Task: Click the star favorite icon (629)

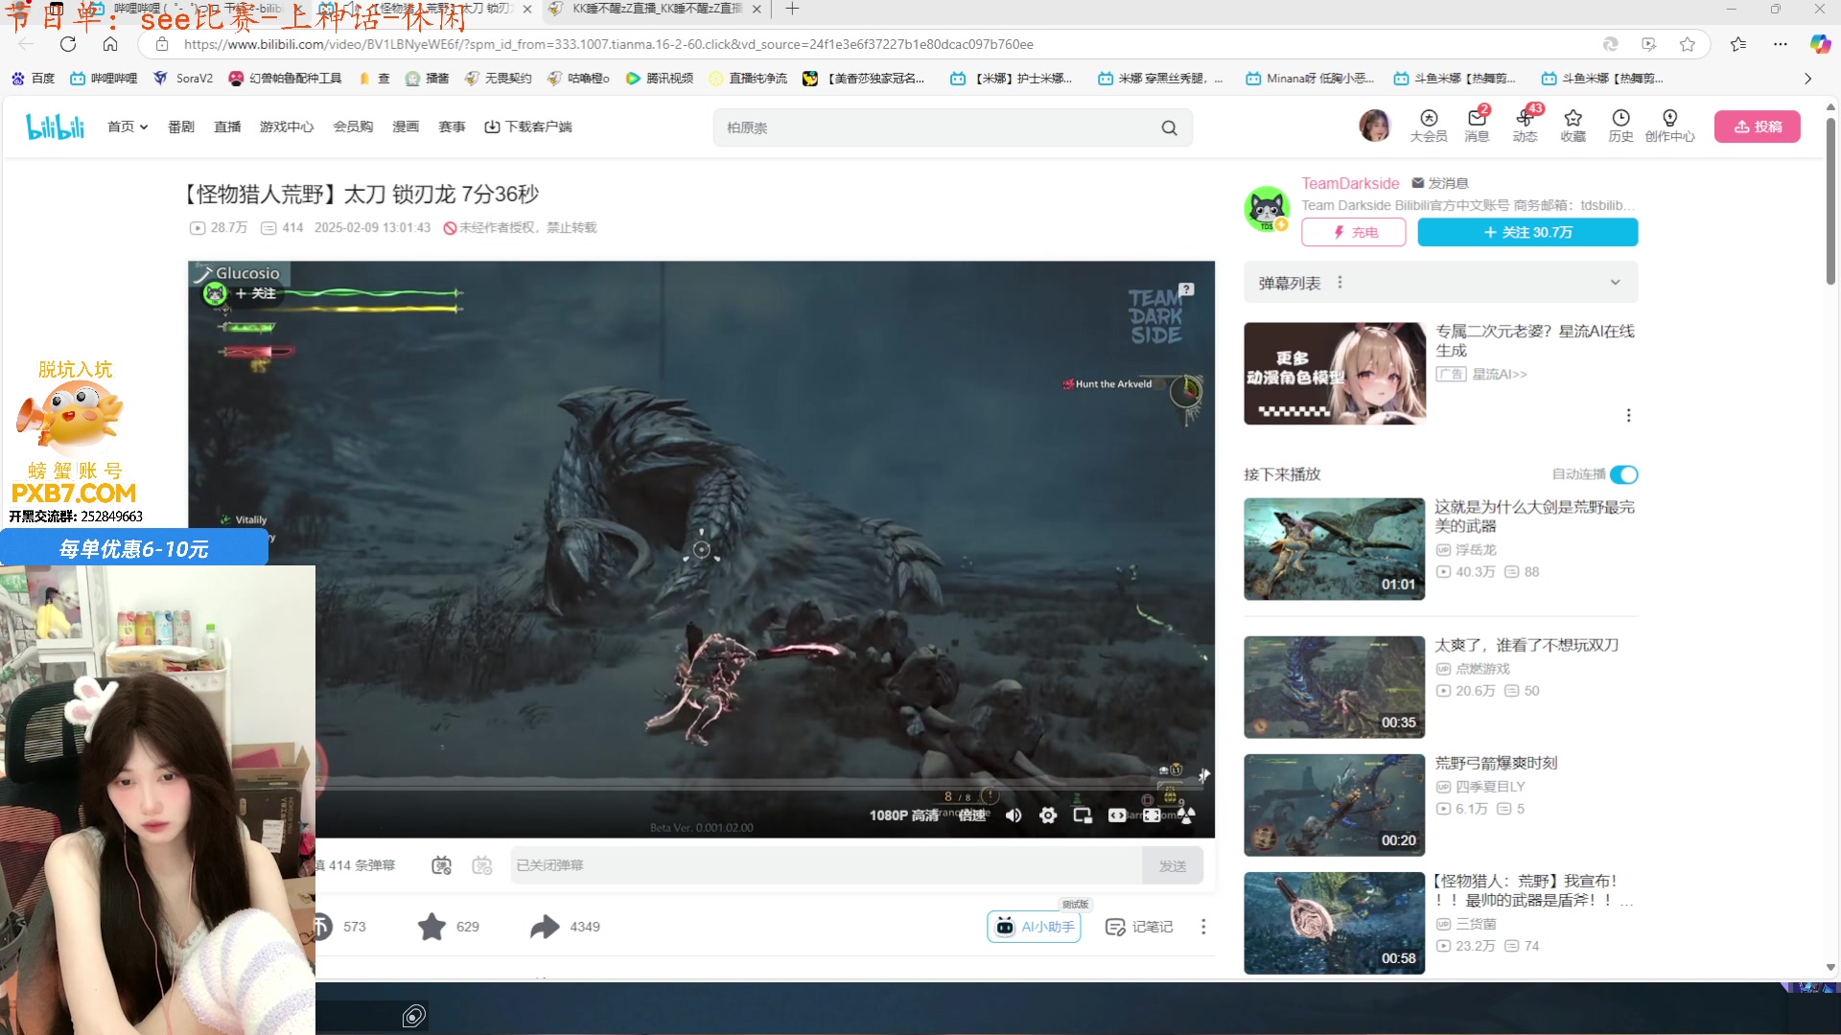Action: coord(431,927)
